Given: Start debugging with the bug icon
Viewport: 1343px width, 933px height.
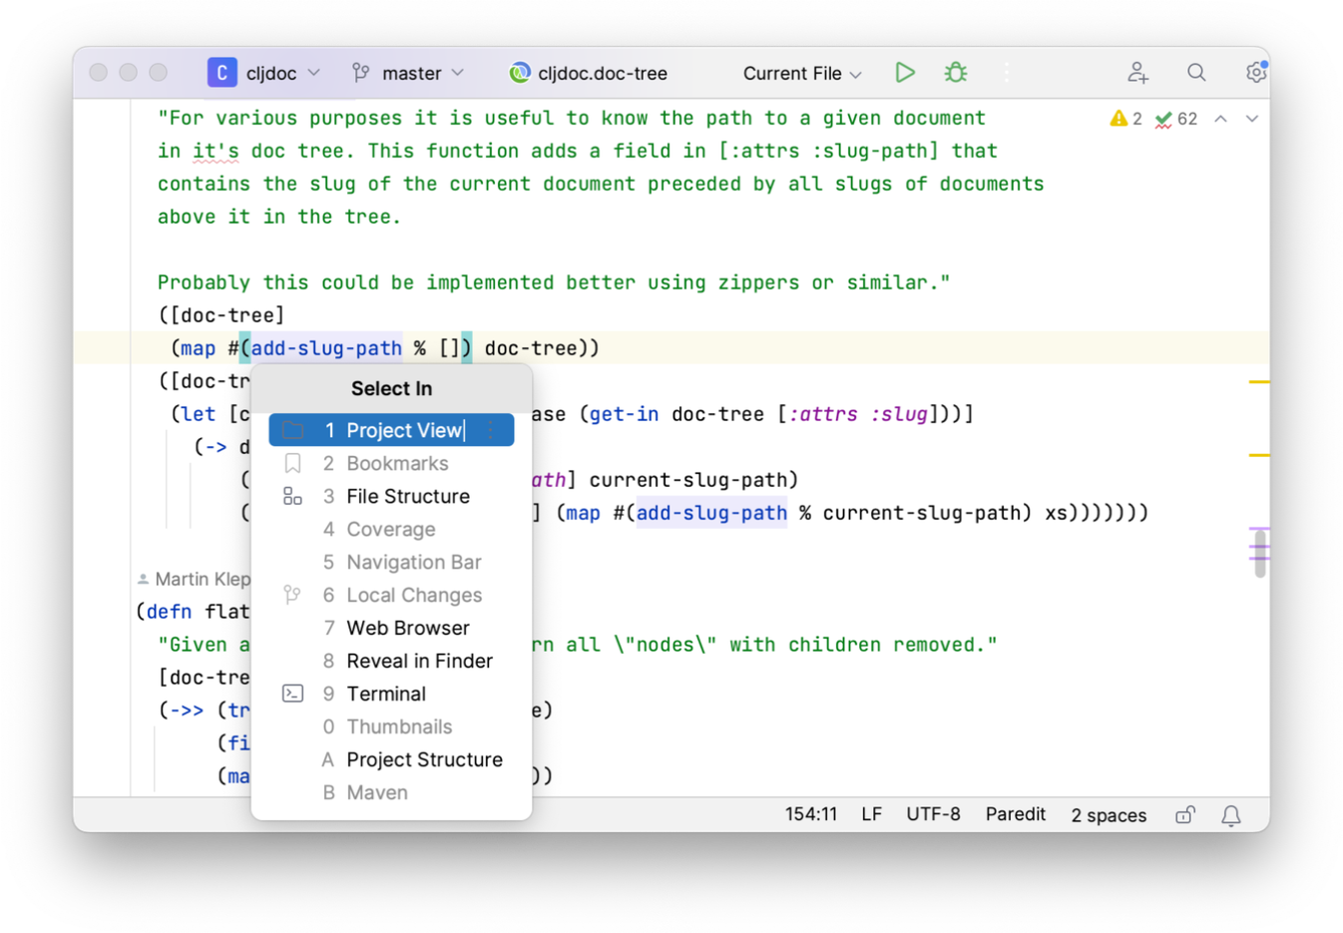Looking at the screenshot, I should click(956, 73).
